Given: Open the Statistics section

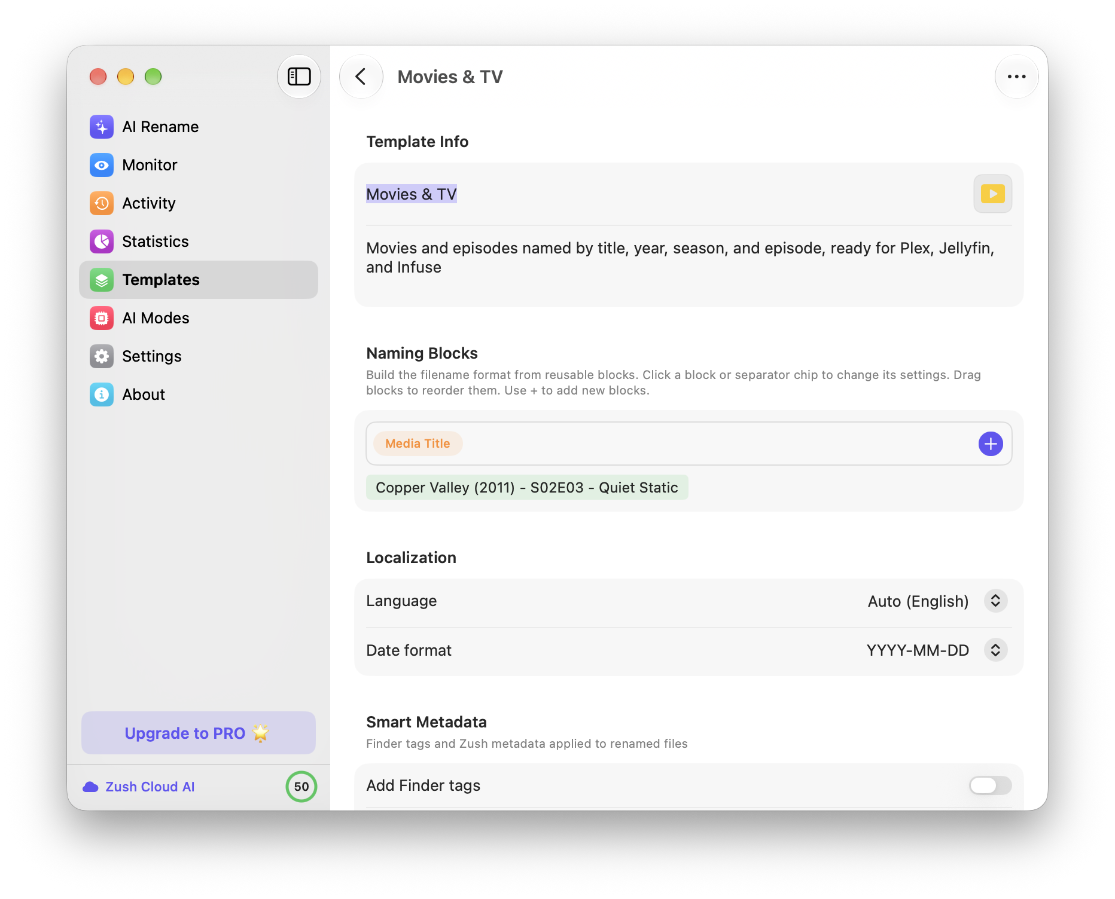Looking at the screenshot, I should pyautogui.click(x=199, y=241).
